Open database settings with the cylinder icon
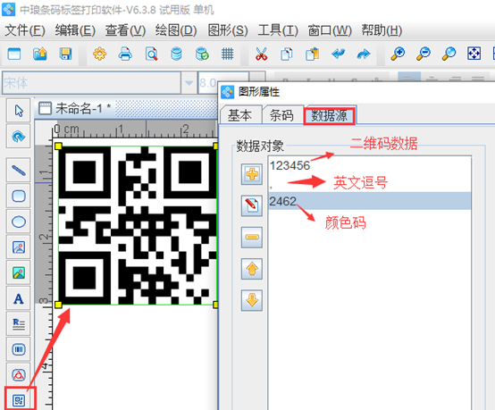Viewport: 495px width, 410px height. point(176,54)
